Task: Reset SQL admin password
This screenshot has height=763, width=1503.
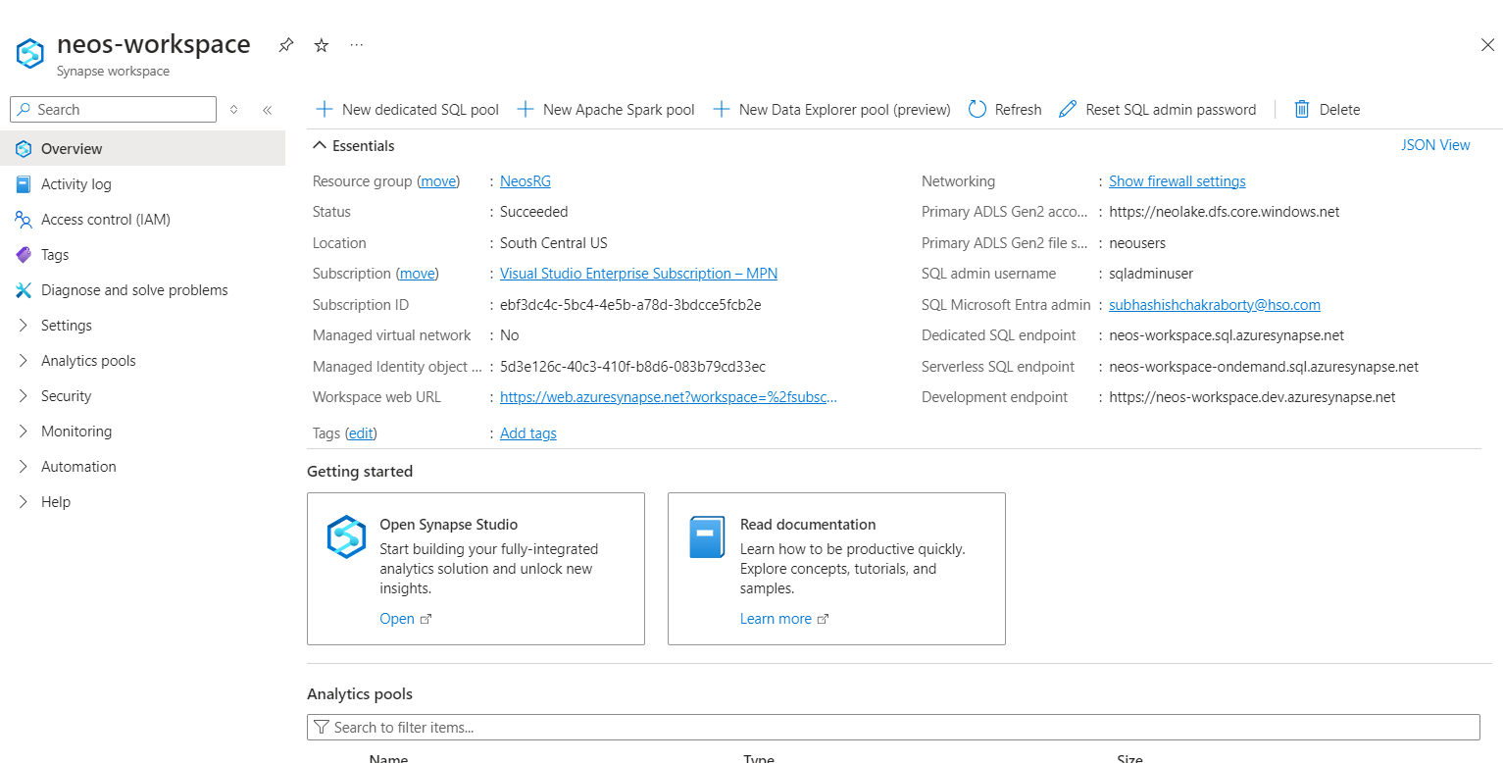Action: [x=1158, y=110]
